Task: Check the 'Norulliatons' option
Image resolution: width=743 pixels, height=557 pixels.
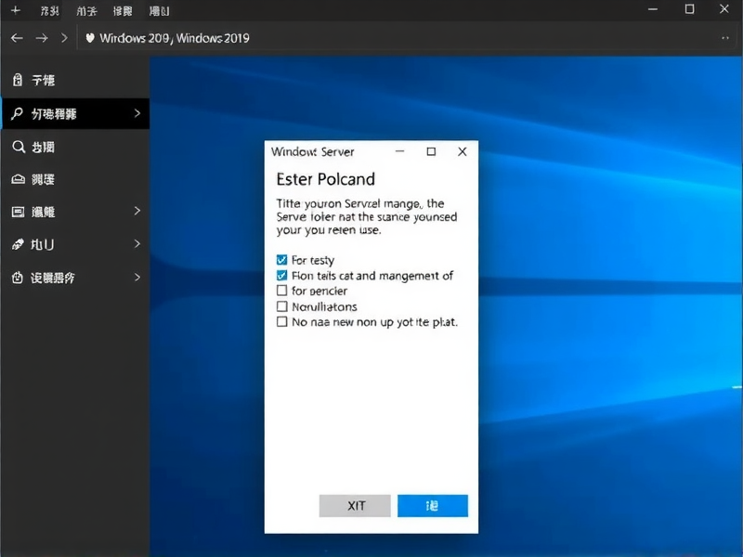Action: [282, 306]
